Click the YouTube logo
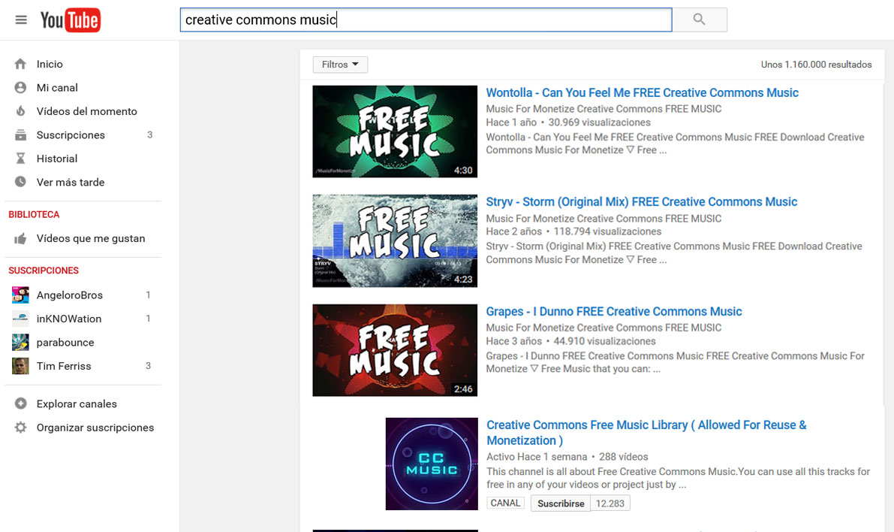 [x=70, y=20]
